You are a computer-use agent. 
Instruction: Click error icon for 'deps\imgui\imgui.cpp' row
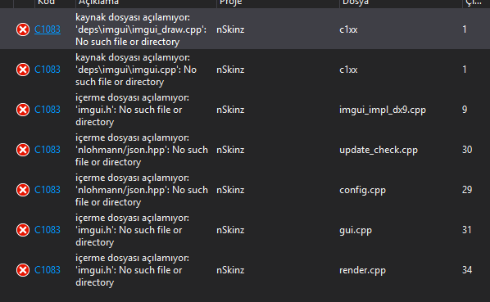[23, 70]
